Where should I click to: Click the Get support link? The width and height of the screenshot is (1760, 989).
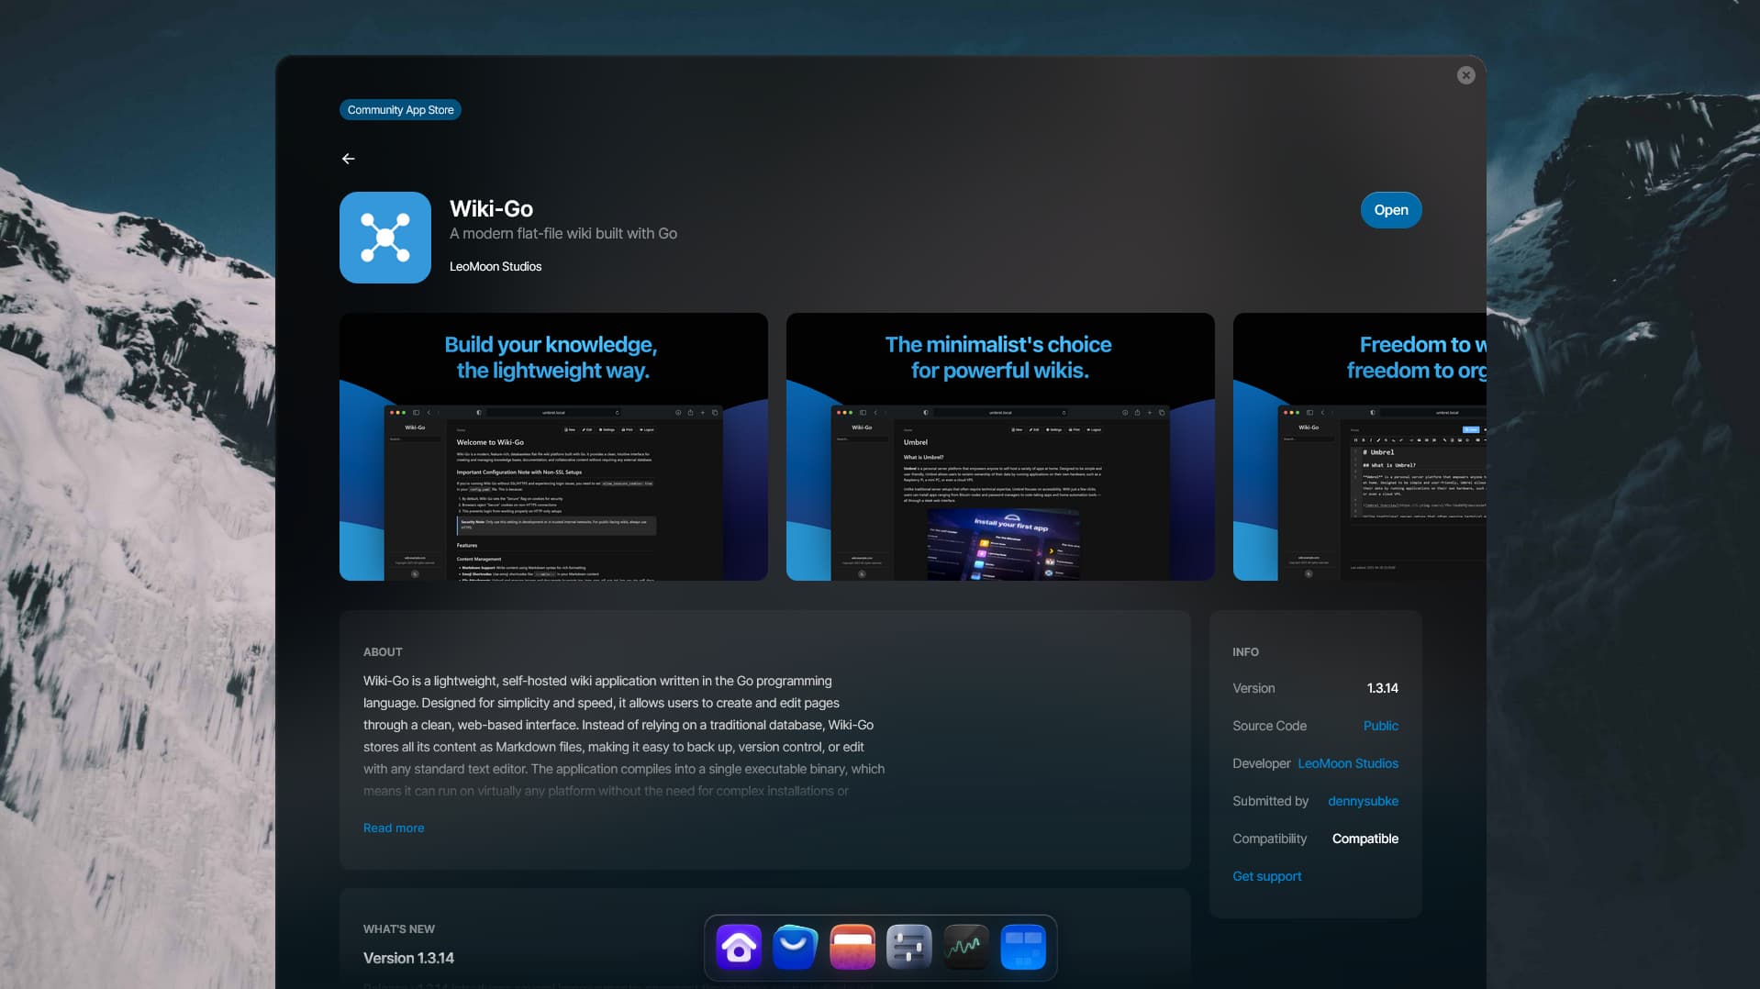click(1267, 876)
